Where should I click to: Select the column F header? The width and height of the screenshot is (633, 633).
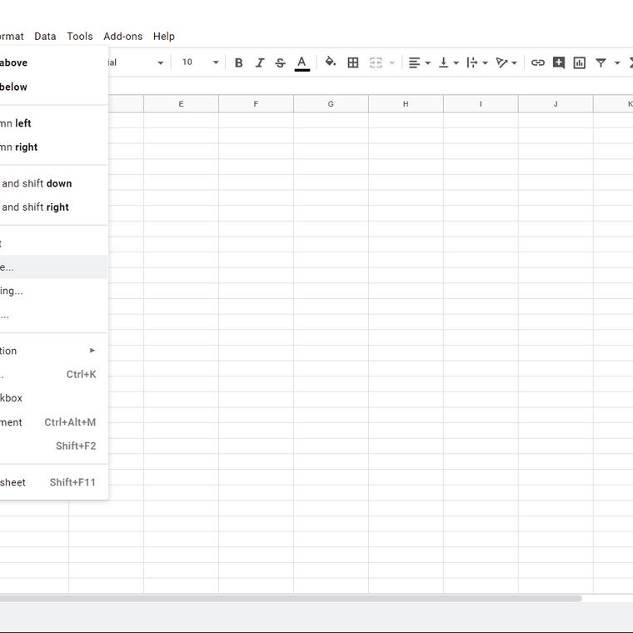point(256,103)
